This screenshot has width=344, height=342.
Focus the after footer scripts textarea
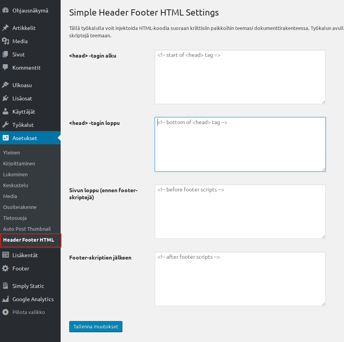point(240,279)
